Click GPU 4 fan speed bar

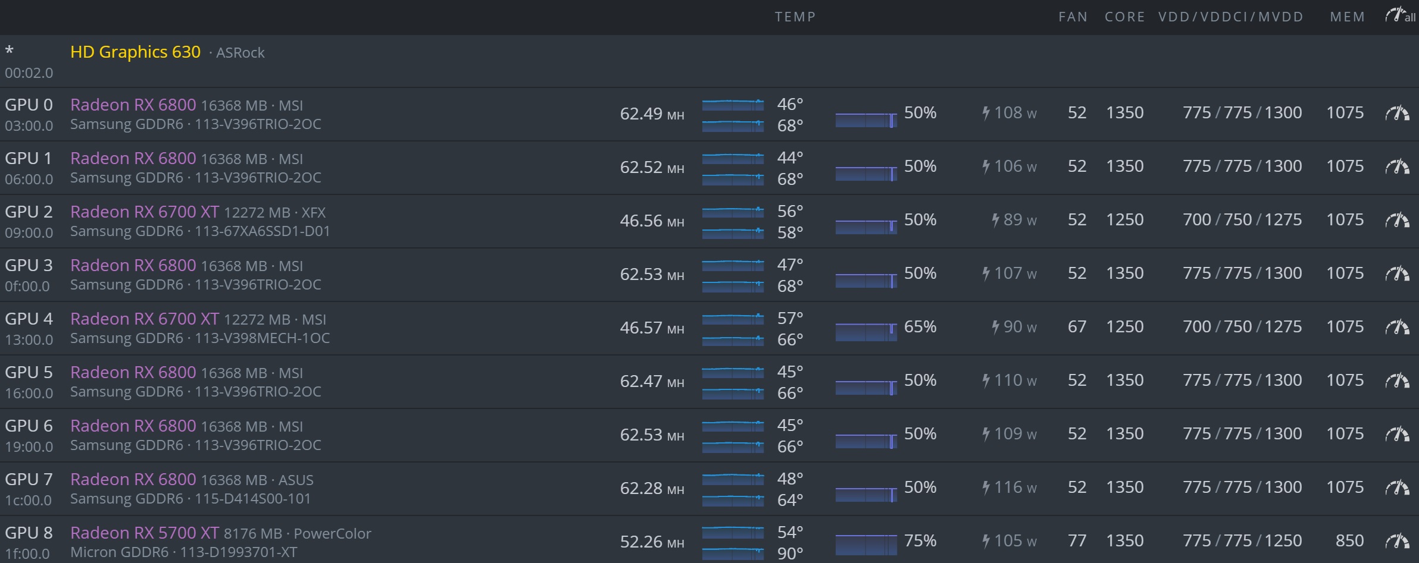(x=866, y=331)
